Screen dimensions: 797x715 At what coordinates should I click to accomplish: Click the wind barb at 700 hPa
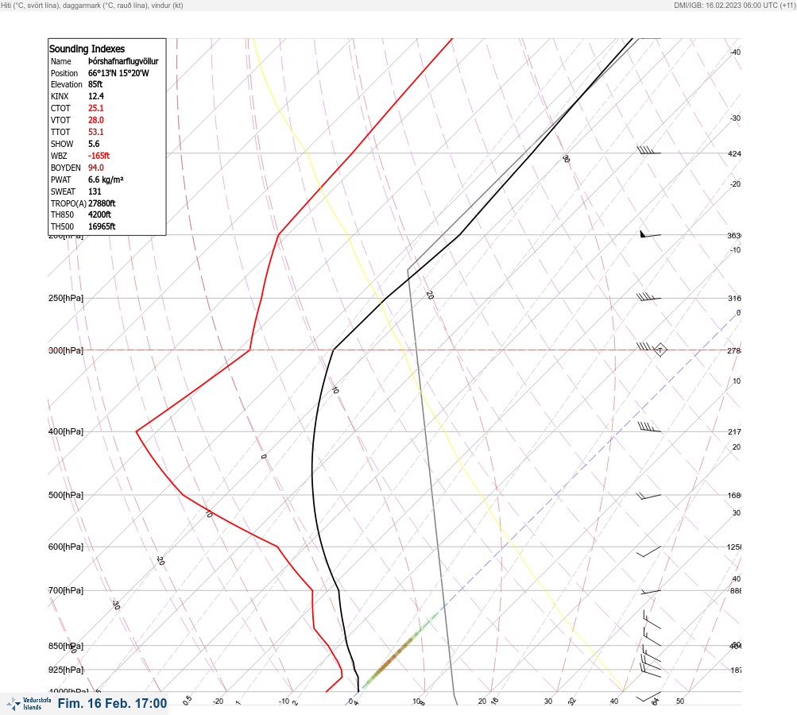(x=650, y=592)
